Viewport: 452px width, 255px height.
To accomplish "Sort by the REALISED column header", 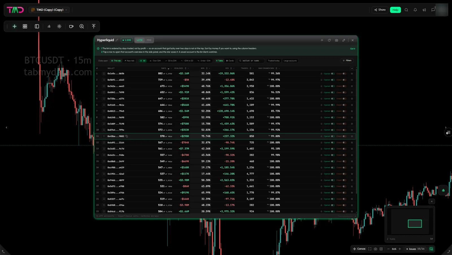I will (x=179, y=68).
